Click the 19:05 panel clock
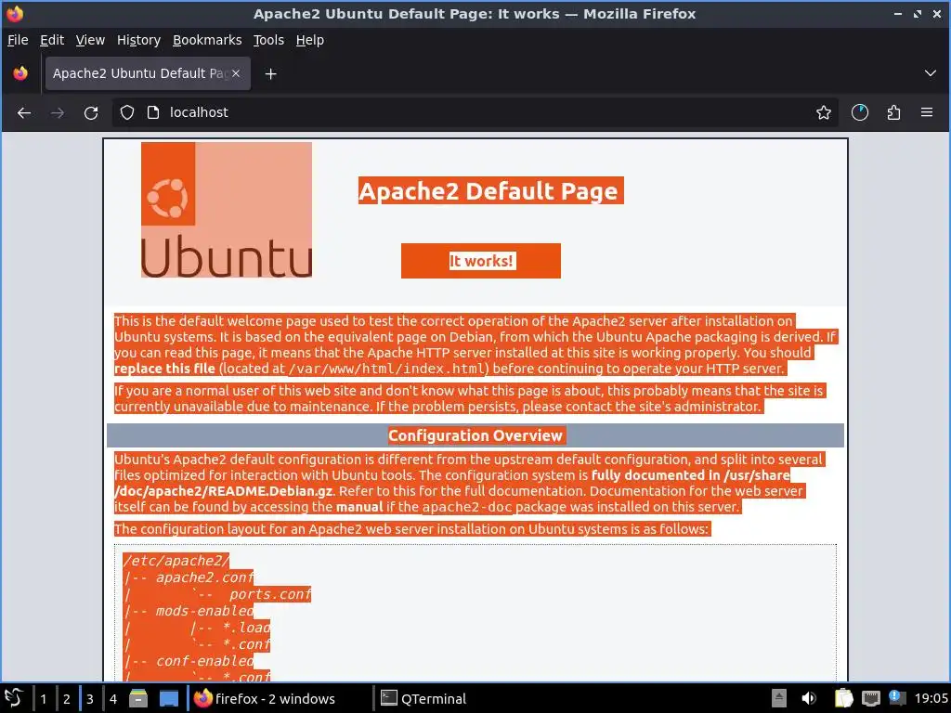 pyautogui.click(x=931, y=698)
